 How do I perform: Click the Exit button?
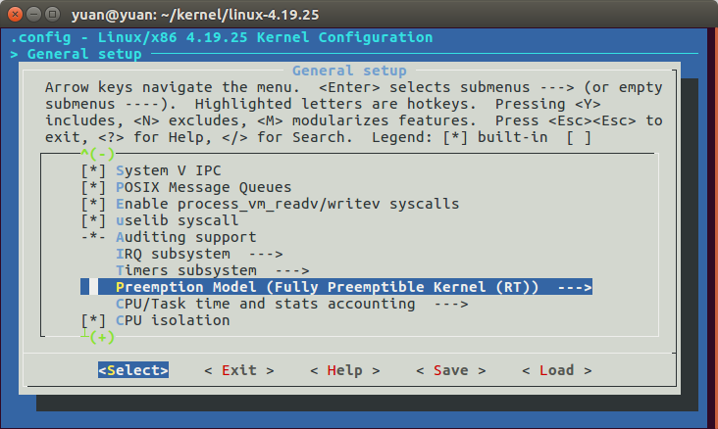239,370
